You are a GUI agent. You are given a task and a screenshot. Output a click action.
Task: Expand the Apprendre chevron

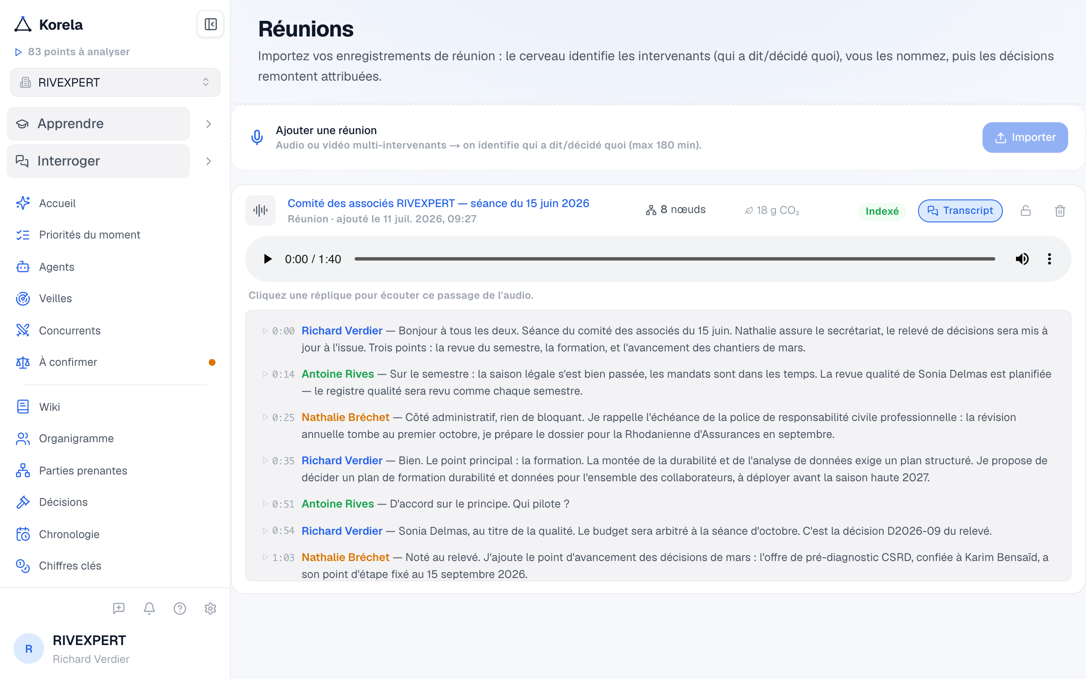tap(209, 124)
